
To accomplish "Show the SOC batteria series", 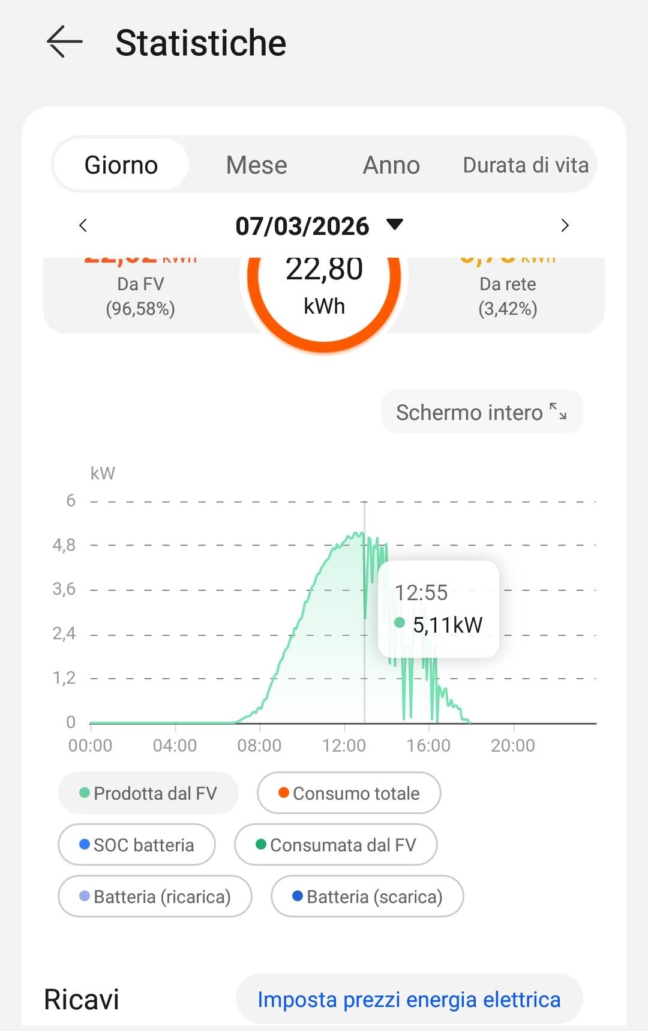I will [137, 845].
